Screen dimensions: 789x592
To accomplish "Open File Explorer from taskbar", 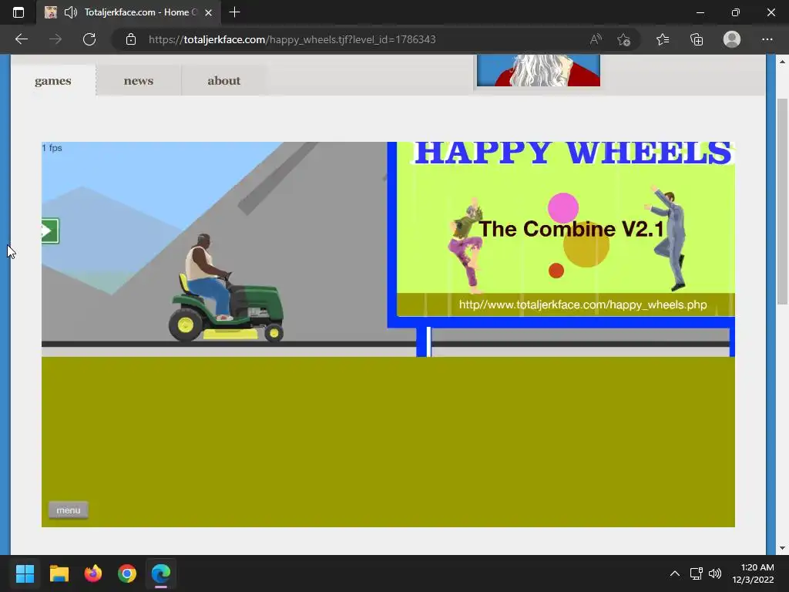I will coord(59,573).
